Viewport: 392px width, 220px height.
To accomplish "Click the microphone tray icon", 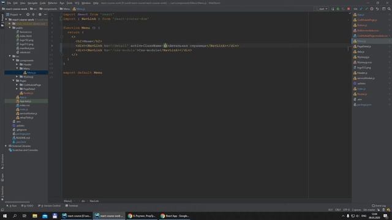I will (348, 216).
